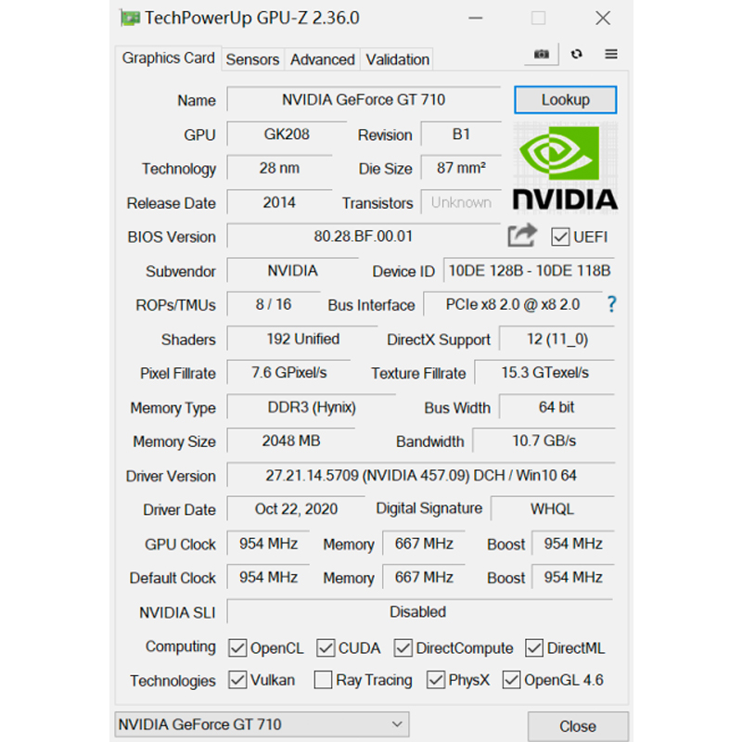Click the GPU field showing GK208
The width and height of the screenshot is (742, 742).
point(287,134)
